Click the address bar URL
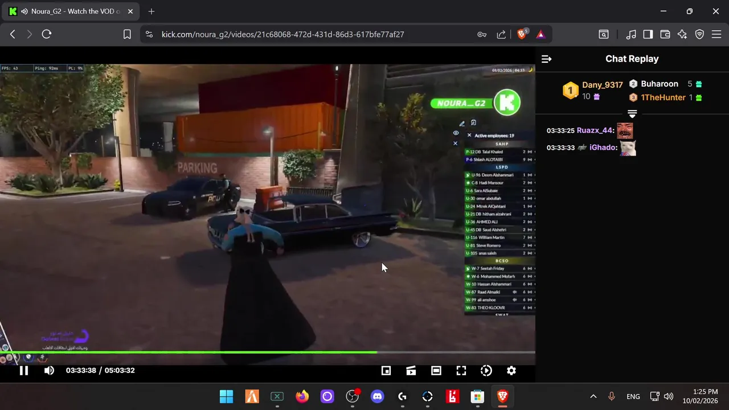This screenshot has height=410, width=729. pyautogui.click(x=283, y=34)
